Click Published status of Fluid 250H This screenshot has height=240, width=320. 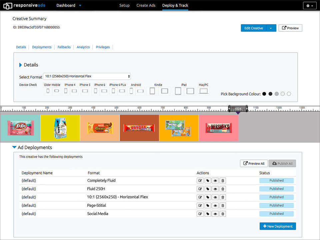coord(277,189)
